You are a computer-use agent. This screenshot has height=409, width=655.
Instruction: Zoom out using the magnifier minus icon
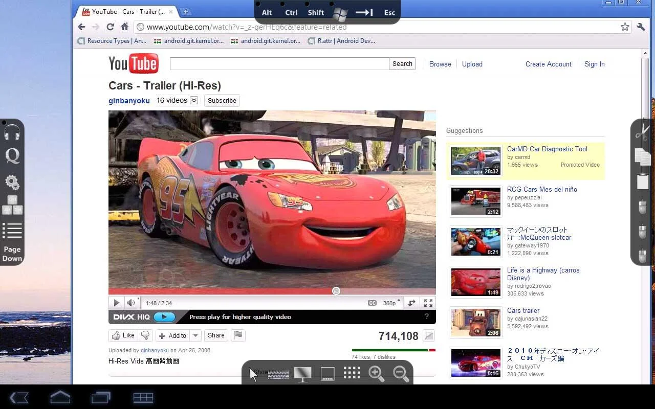(x=401, y=374)
